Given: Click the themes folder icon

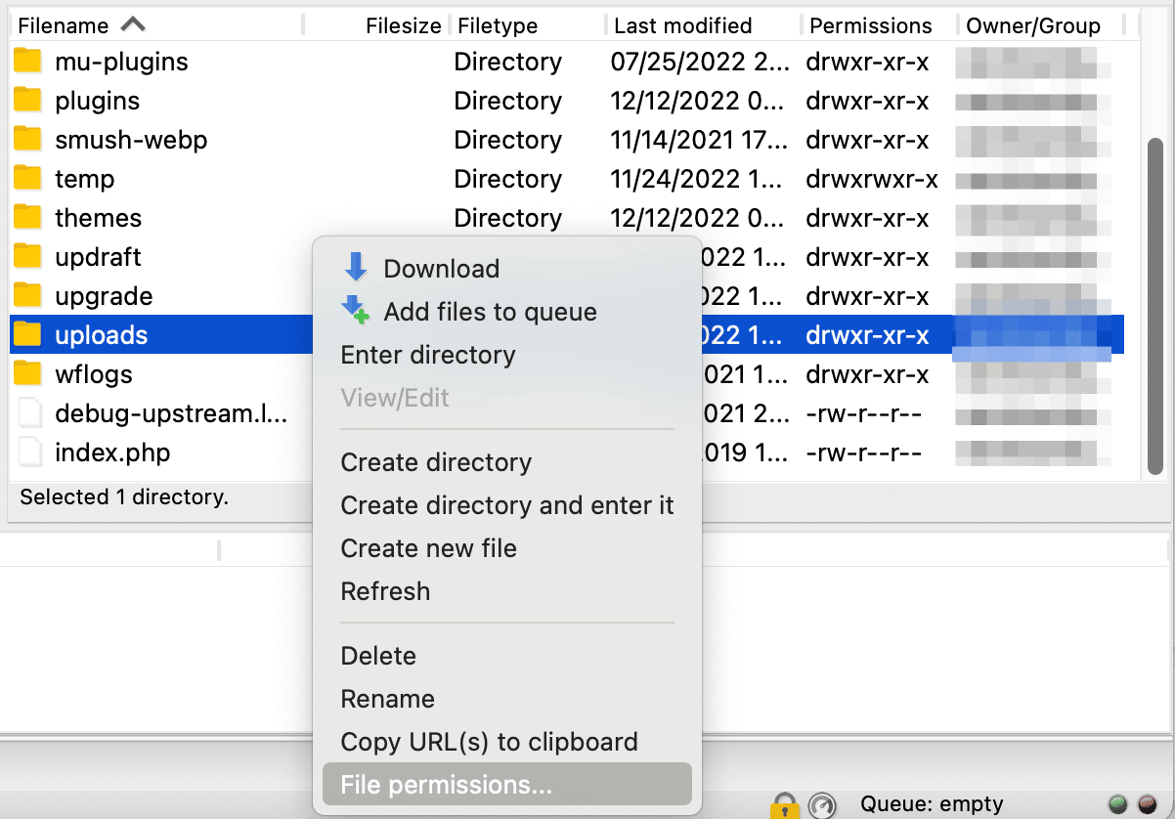Looking at the screenshot, I should point(27,217).
